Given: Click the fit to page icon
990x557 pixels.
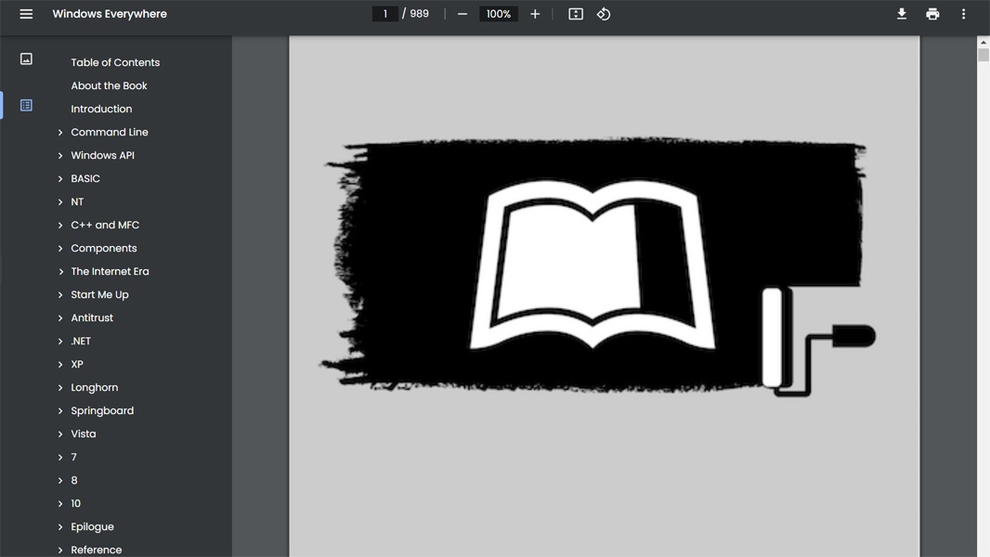Looking at the screenshot, I should pos(576,14).
